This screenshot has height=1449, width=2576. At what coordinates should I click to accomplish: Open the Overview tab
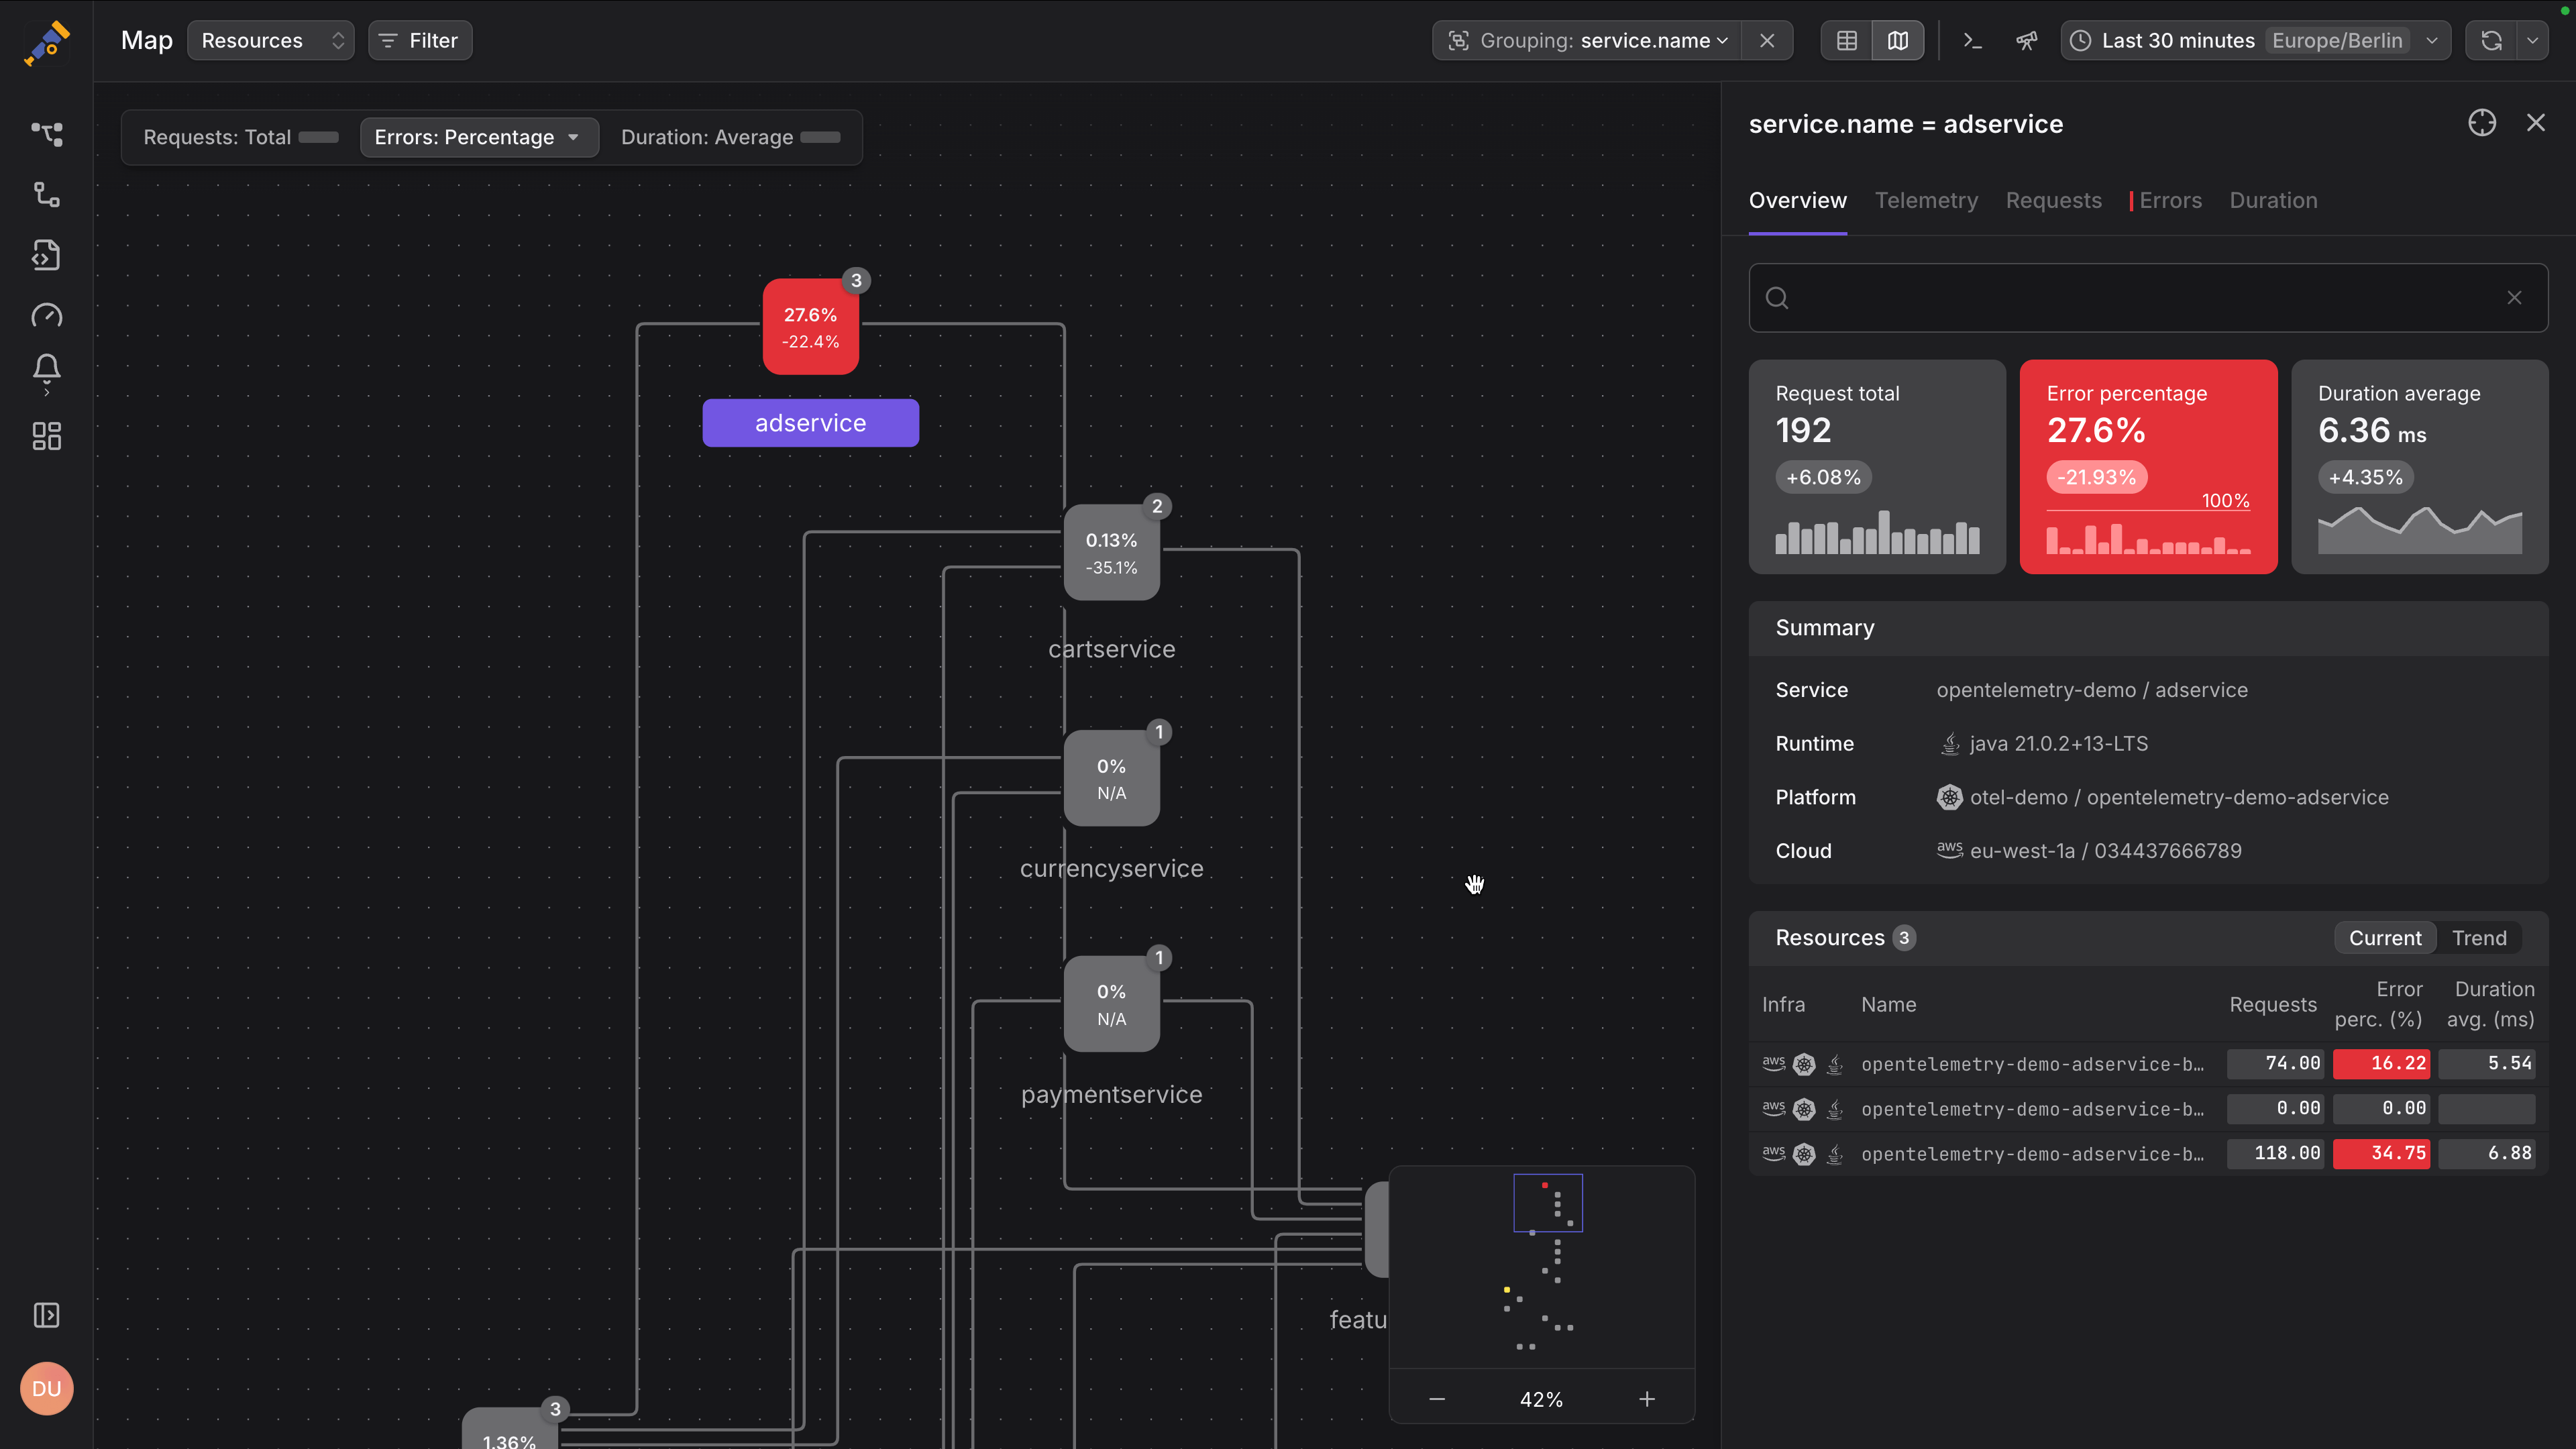pyautogui.click(x=1797, y=200)
